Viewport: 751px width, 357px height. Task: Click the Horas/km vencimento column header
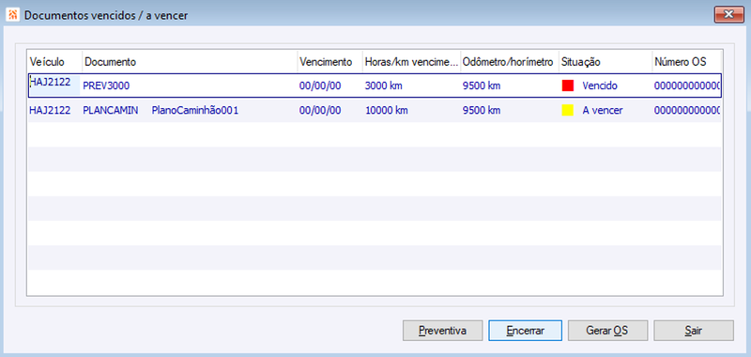point(411,62)
